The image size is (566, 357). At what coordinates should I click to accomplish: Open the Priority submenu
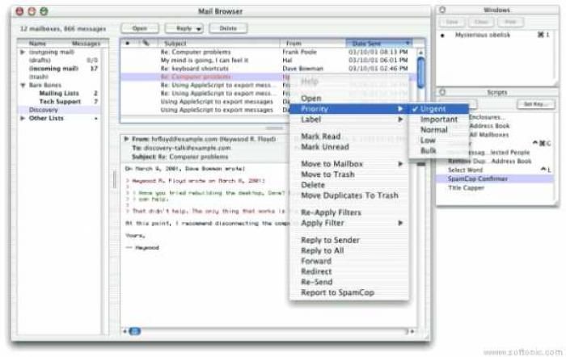(349, 109)
